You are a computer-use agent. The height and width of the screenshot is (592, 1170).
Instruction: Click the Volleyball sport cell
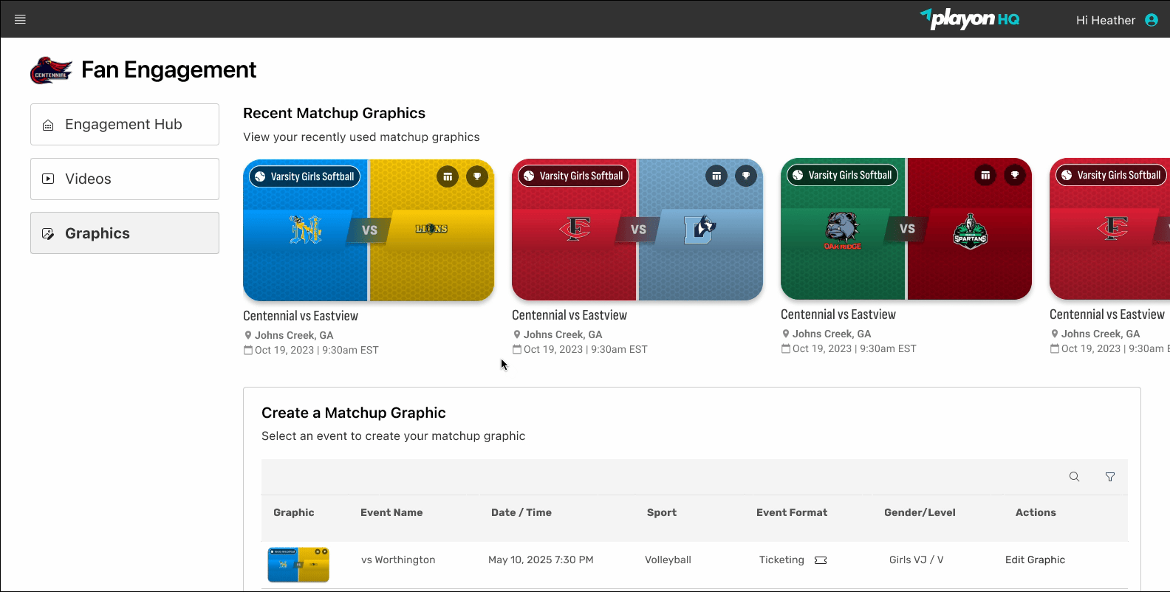(x=668, y=560)
